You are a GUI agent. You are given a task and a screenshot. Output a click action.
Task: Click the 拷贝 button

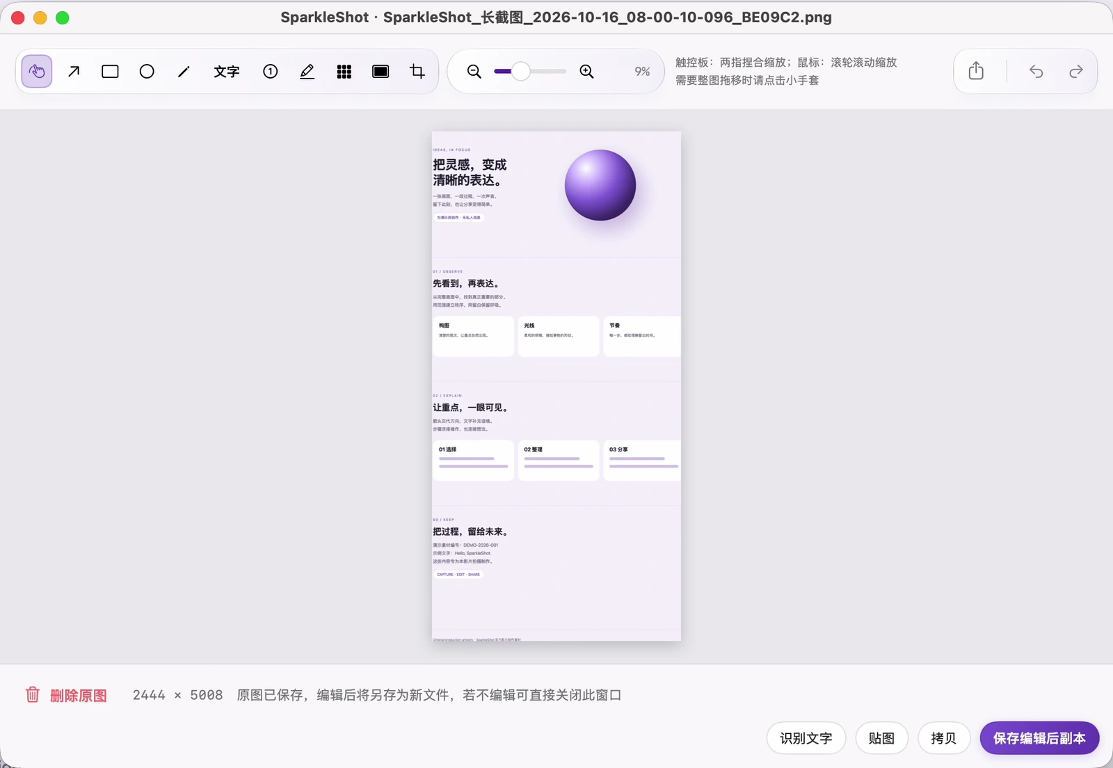tap(944, 738)
